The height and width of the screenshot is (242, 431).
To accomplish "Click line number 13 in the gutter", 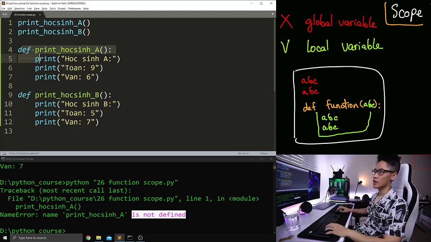I will pyautogui.click(x=8, y=131).
